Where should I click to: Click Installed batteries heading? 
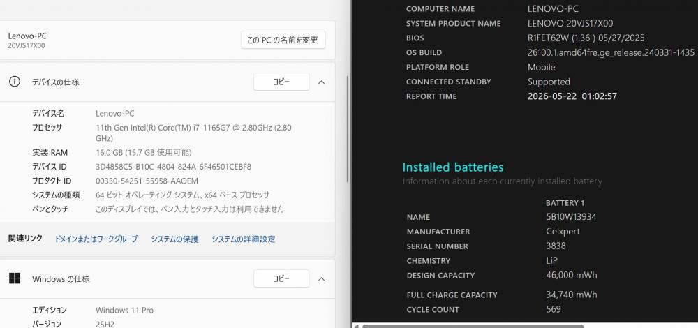[453, 167]
